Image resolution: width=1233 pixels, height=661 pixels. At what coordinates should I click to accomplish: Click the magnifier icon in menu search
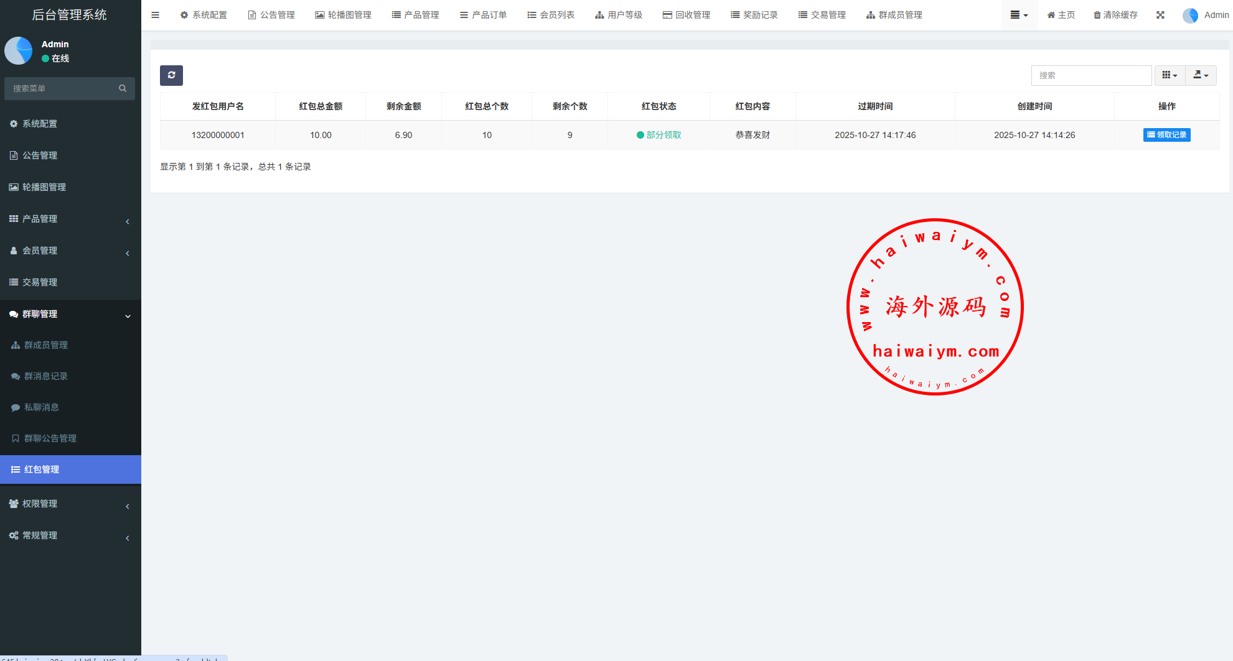pyautogui.click(x=123, y=88)
